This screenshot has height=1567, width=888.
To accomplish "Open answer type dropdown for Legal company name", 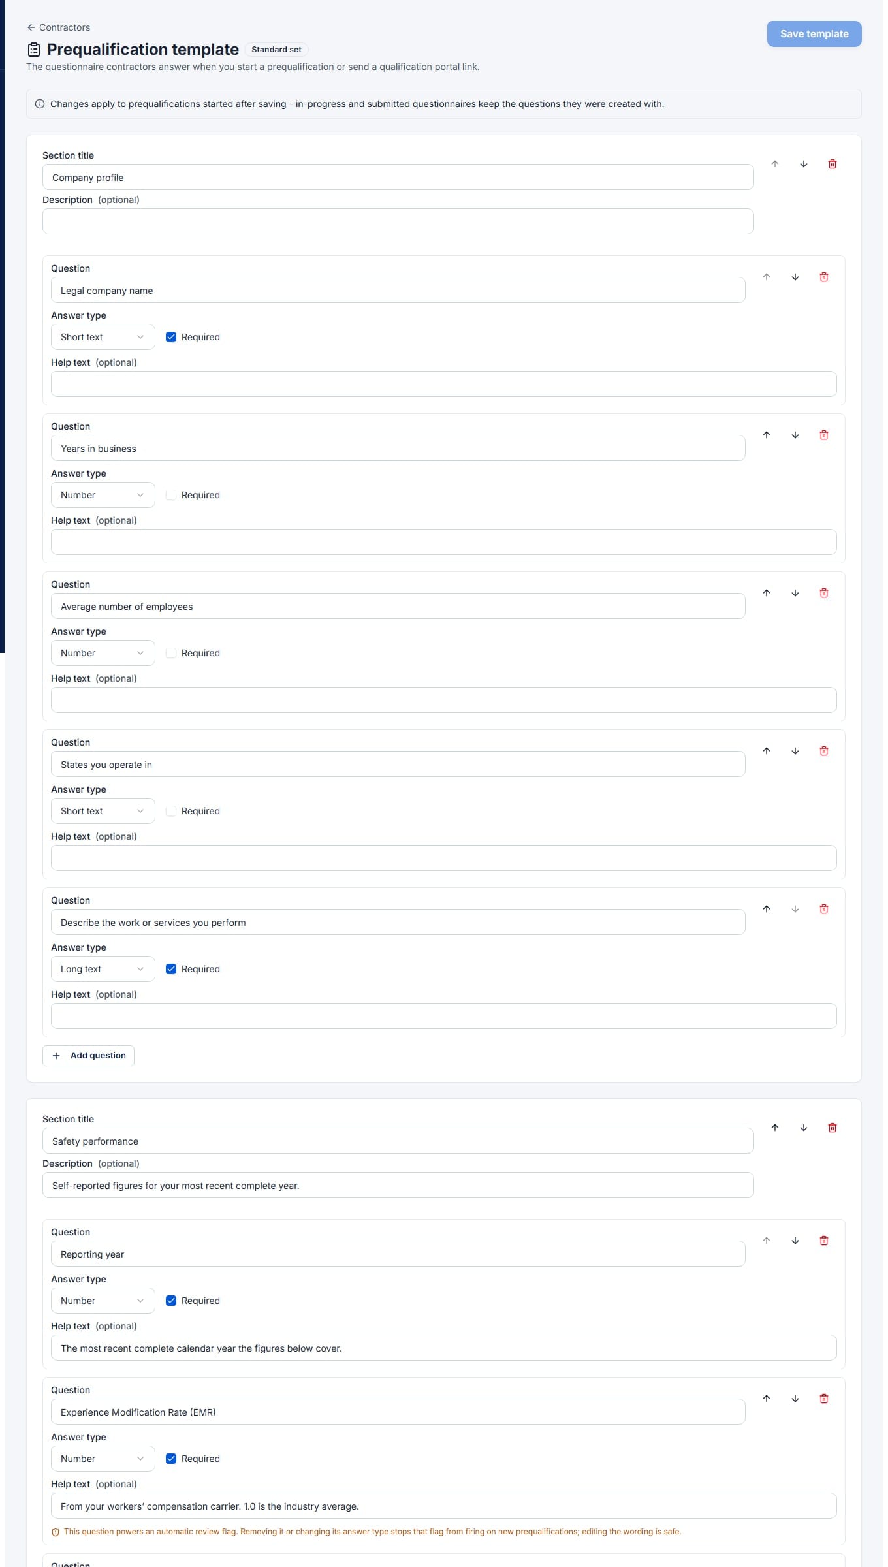I will (103, 337).
